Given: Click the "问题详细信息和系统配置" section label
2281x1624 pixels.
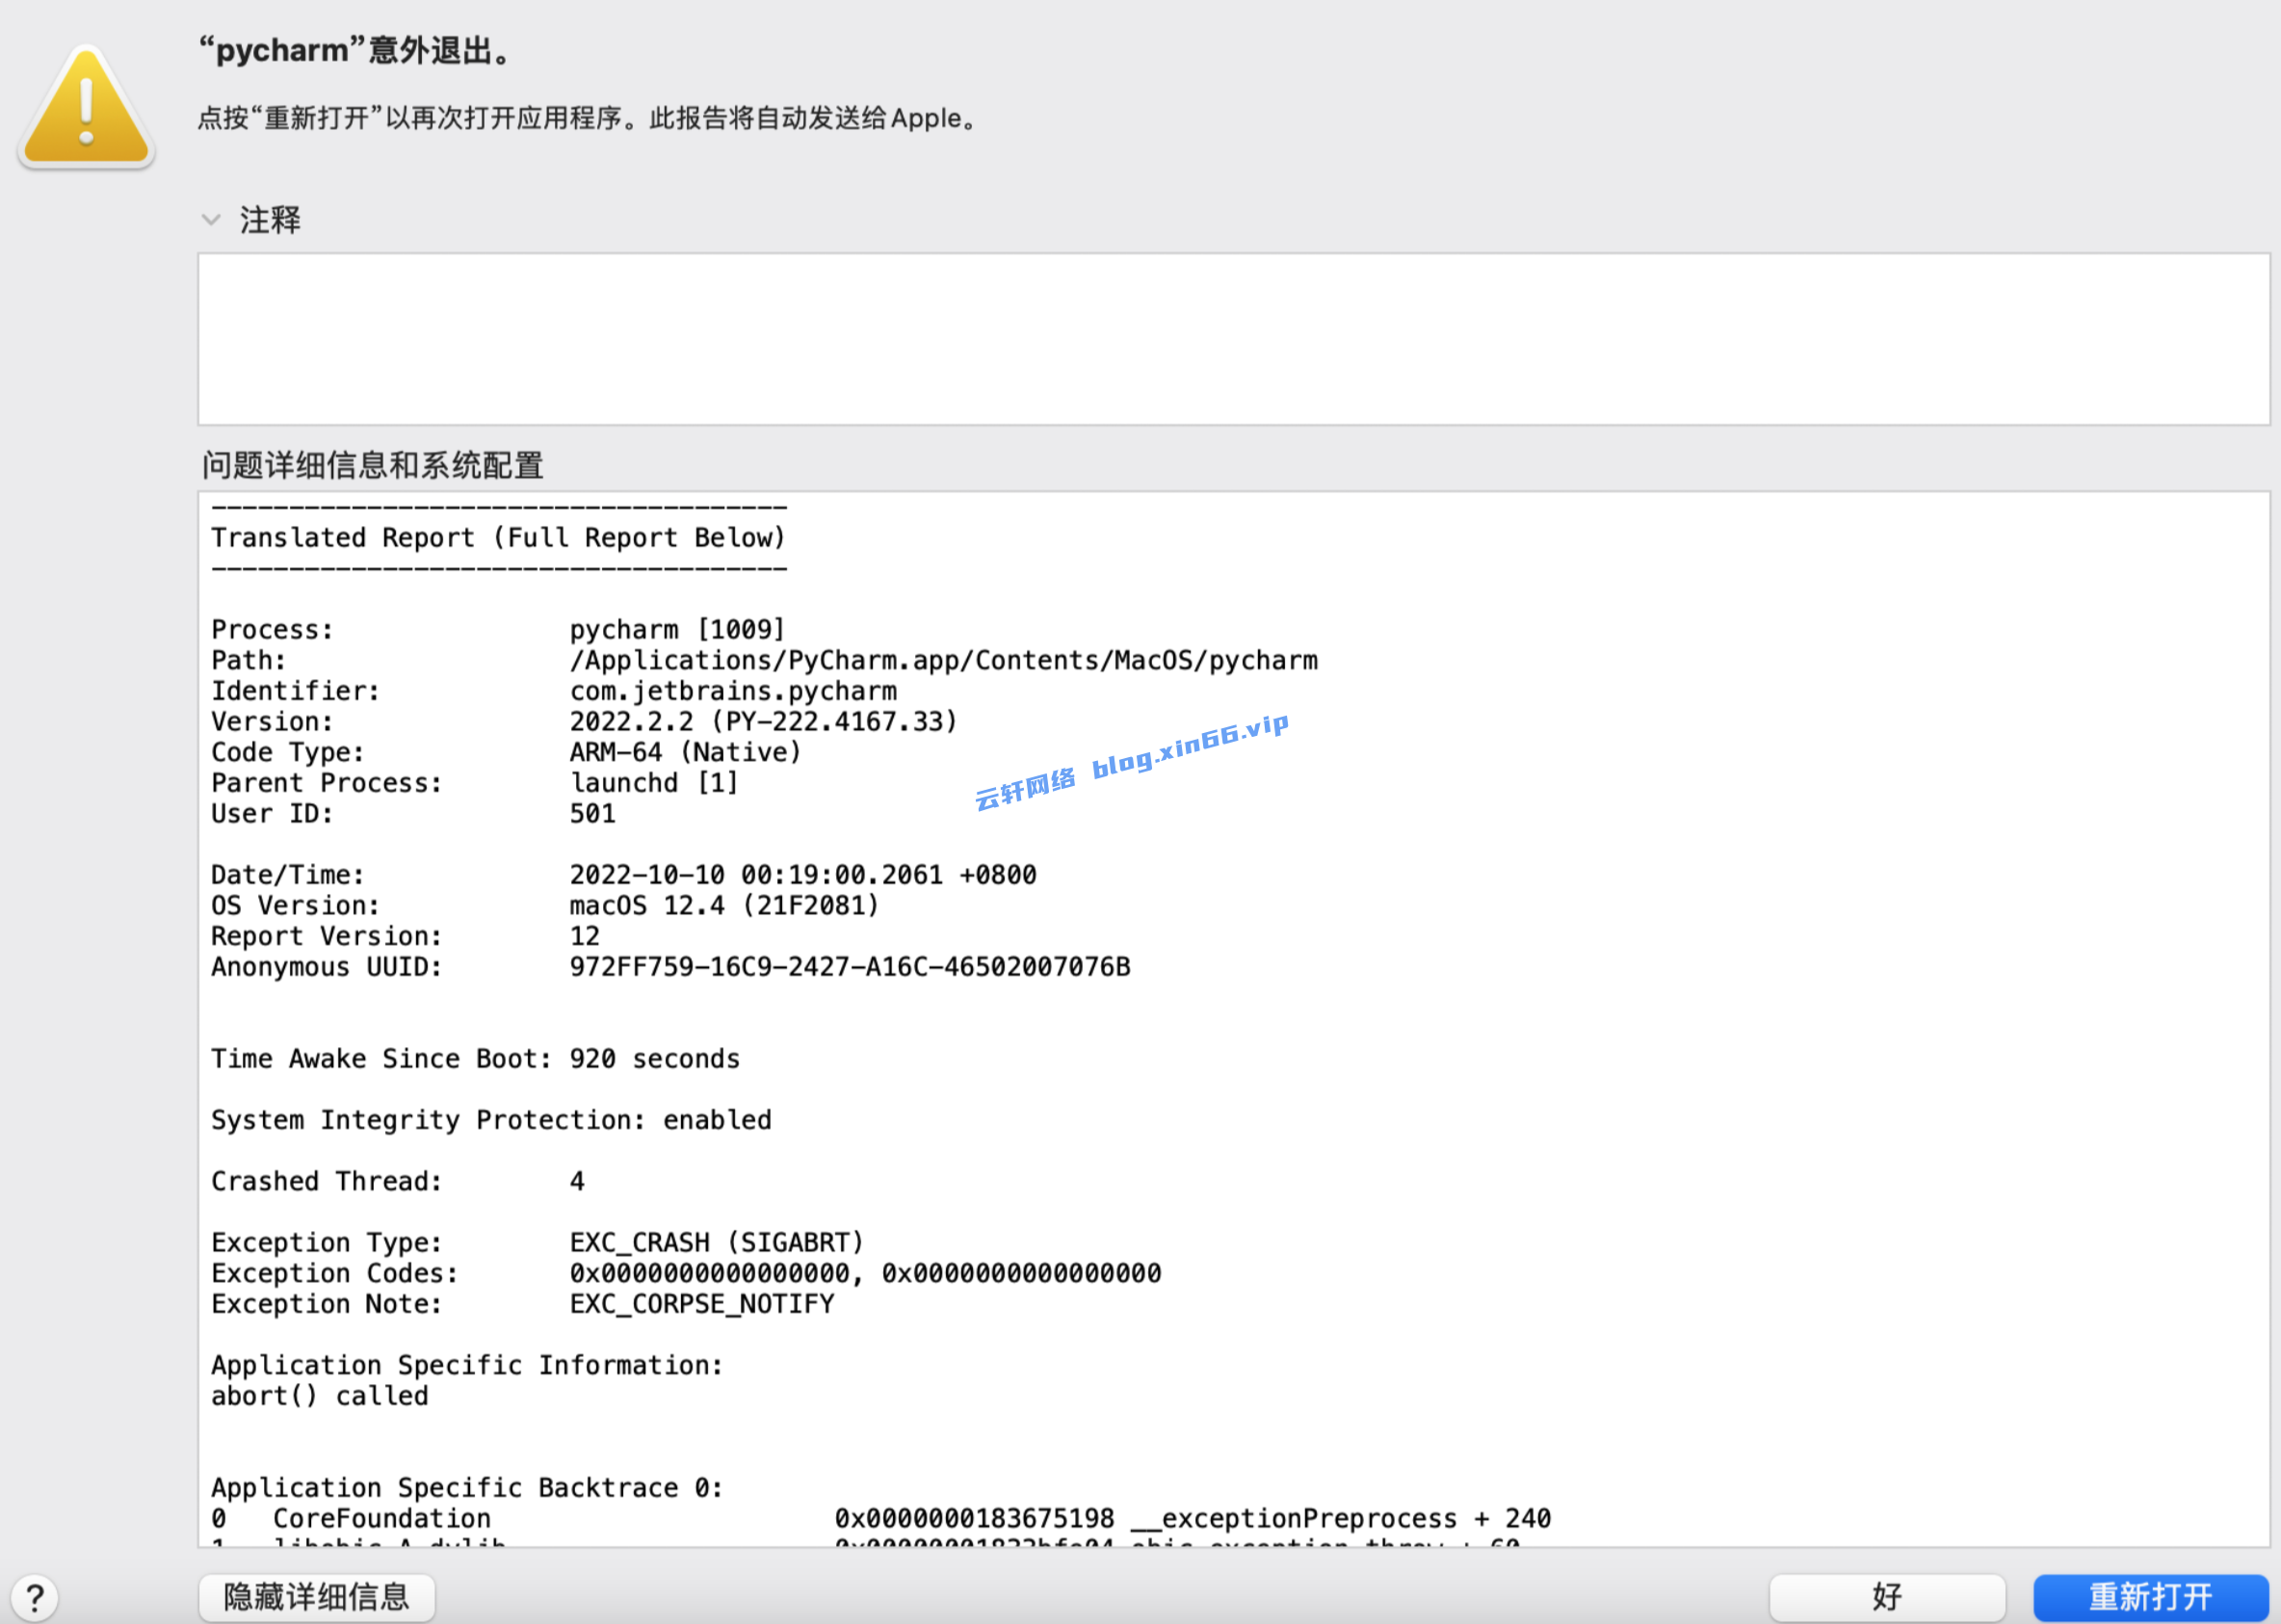Looking at the screenshot, I should click(x=373, y=465).
